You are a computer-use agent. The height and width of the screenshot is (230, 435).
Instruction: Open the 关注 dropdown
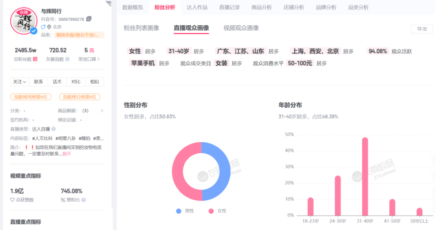point(20,82)
